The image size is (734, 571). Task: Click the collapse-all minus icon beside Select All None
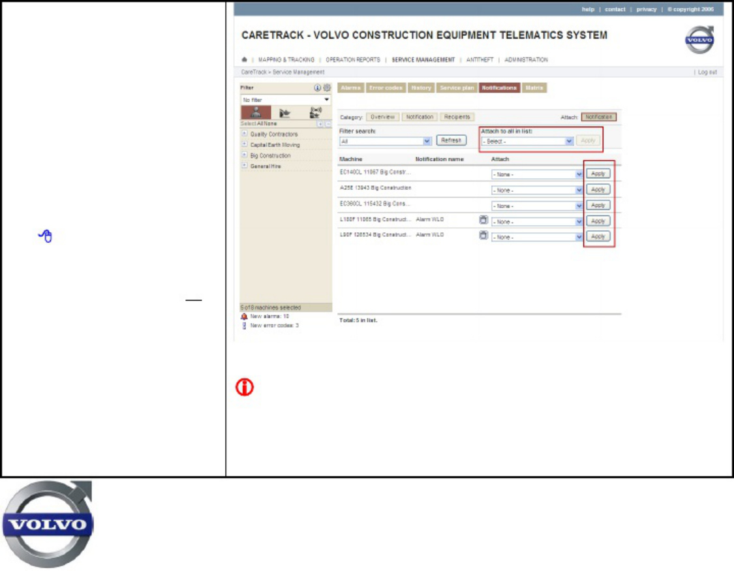pyautogui.click(x=328, y=124)
